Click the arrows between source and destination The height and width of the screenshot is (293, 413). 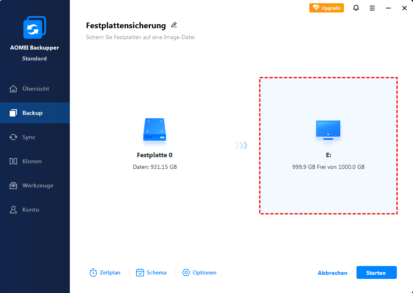click(x=241, y=145)
